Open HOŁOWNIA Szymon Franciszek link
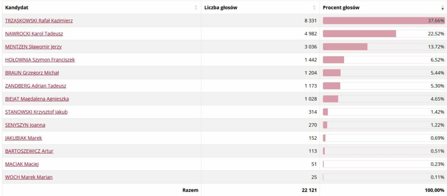The height and width of the screenshot is (196, 447). pyautogui.click(x=40, y=60)
